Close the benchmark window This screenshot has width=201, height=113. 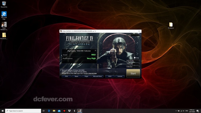pos(139,31)
